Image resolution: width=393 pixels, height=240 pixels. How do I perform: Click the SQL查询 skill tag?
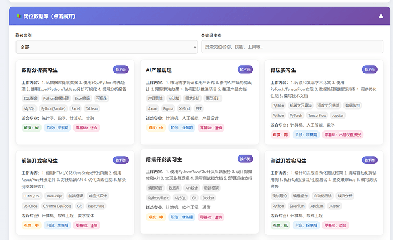click(x=31, y=98)
